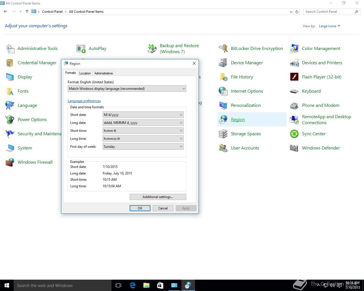Expand the Long time format dropdown
The image size is (364, 291).
143,139
